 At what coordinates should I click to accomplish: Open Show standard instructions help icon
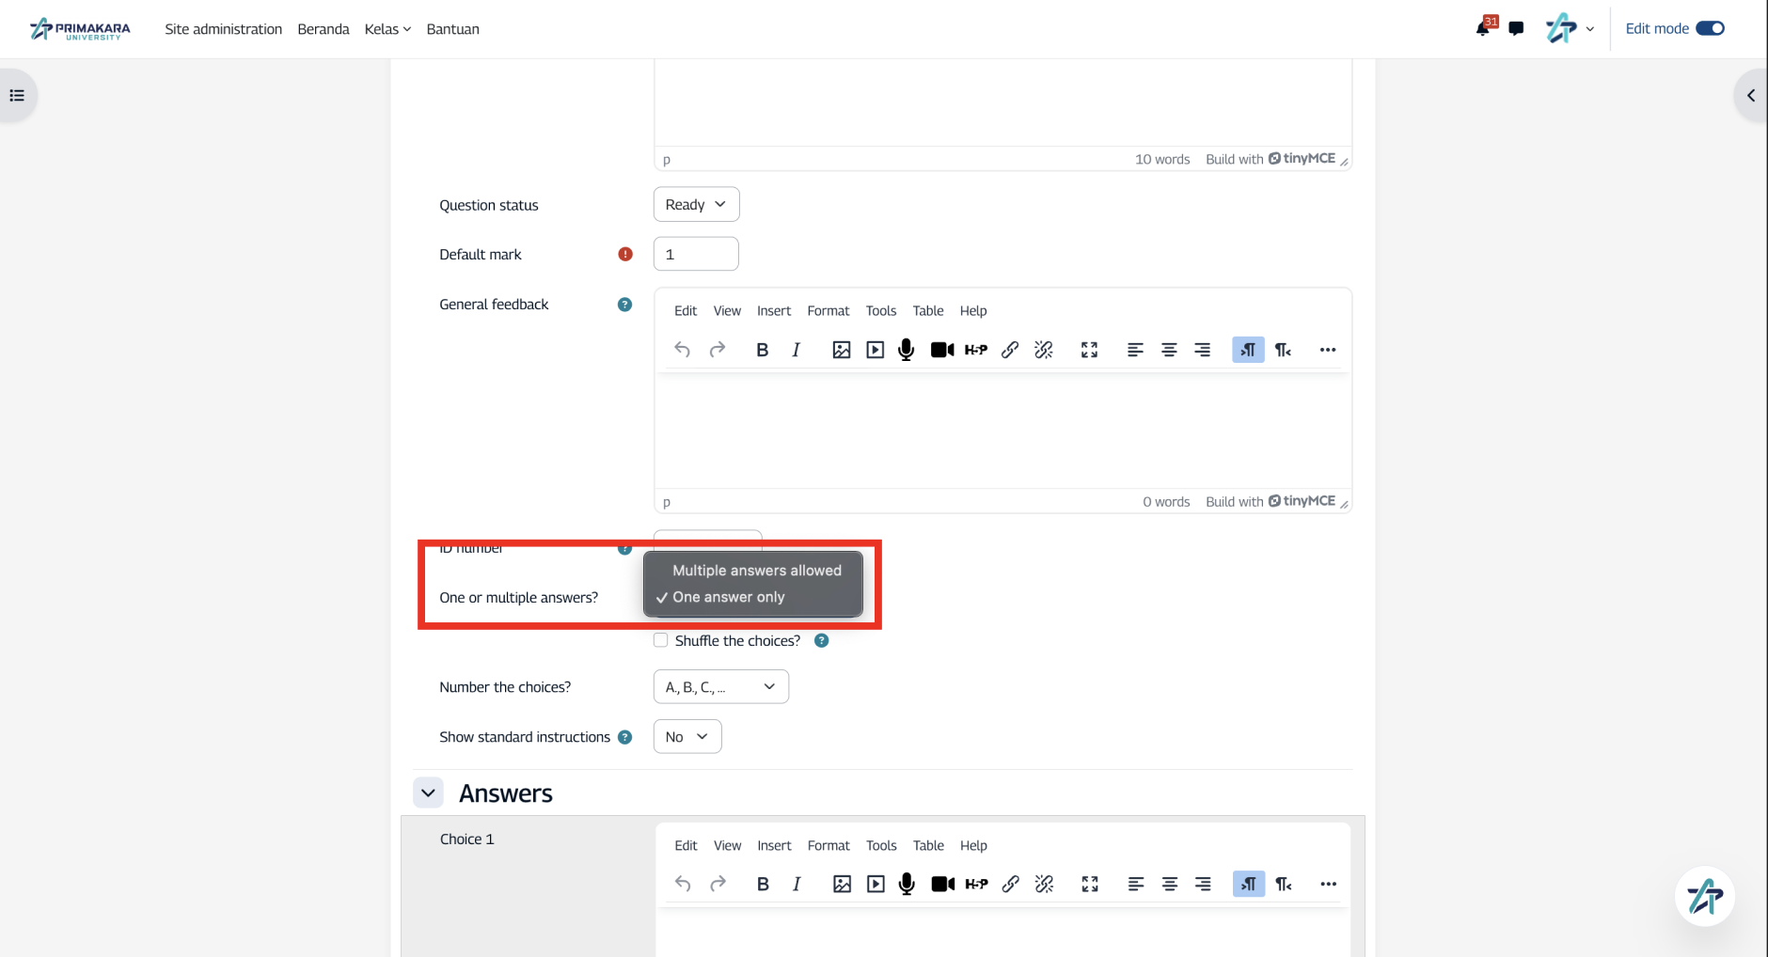click(624, 737)
